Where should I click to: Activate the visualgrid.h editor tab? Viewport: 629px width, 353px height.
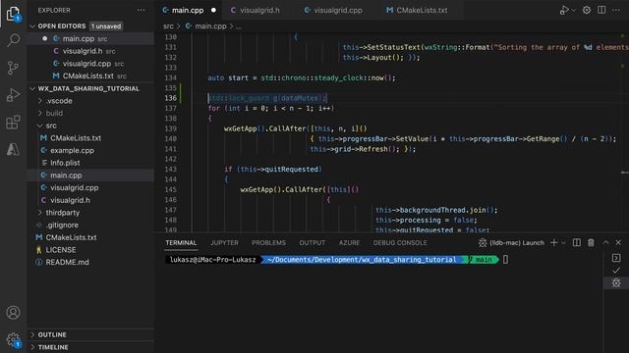pos(259,11)
